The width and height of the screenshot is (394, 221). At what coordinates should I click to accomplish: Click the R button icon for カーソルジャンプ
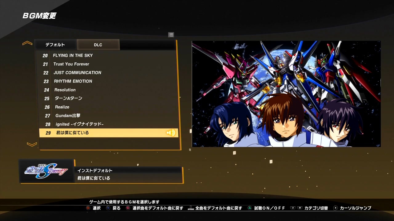pyautogui.click(x=336, y=208)
